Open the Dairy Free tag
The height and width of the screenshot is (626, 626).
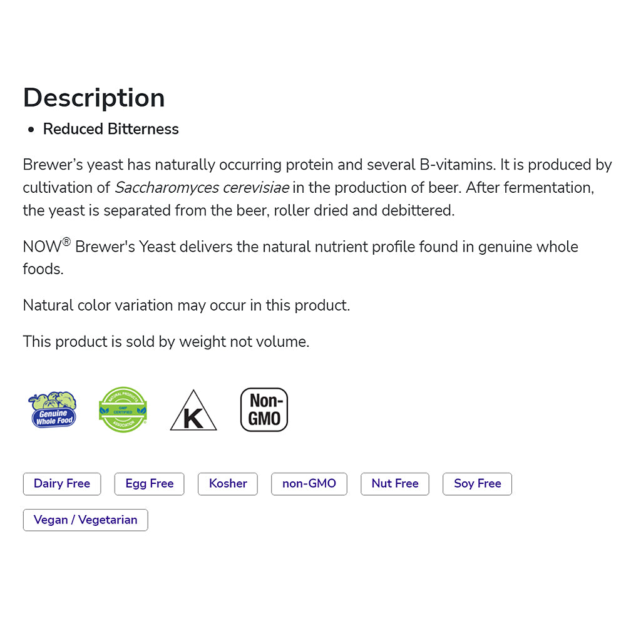pyautogui.click(x=62, y=484)
